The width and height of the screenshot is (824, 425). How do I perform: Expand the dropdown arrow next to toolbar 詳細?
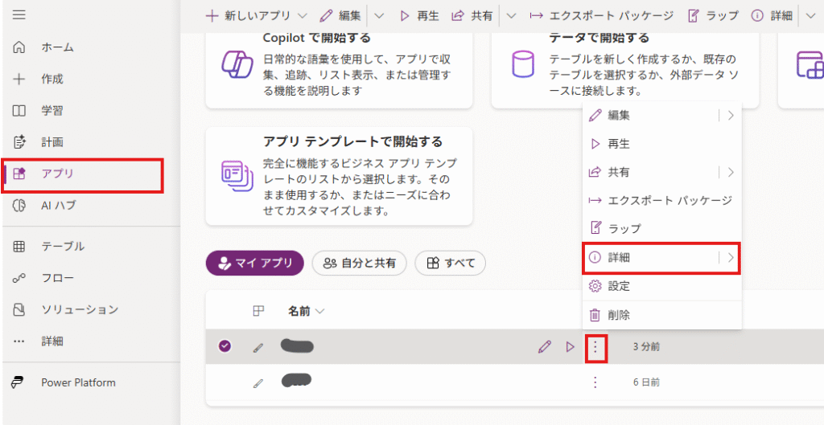[x=810, y=16]
